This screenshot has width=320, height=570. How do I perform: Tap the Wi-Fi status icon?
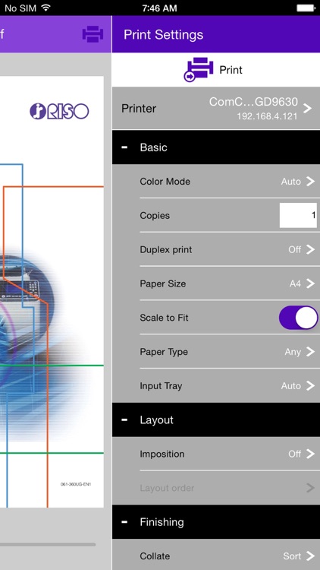pos(45,8)
